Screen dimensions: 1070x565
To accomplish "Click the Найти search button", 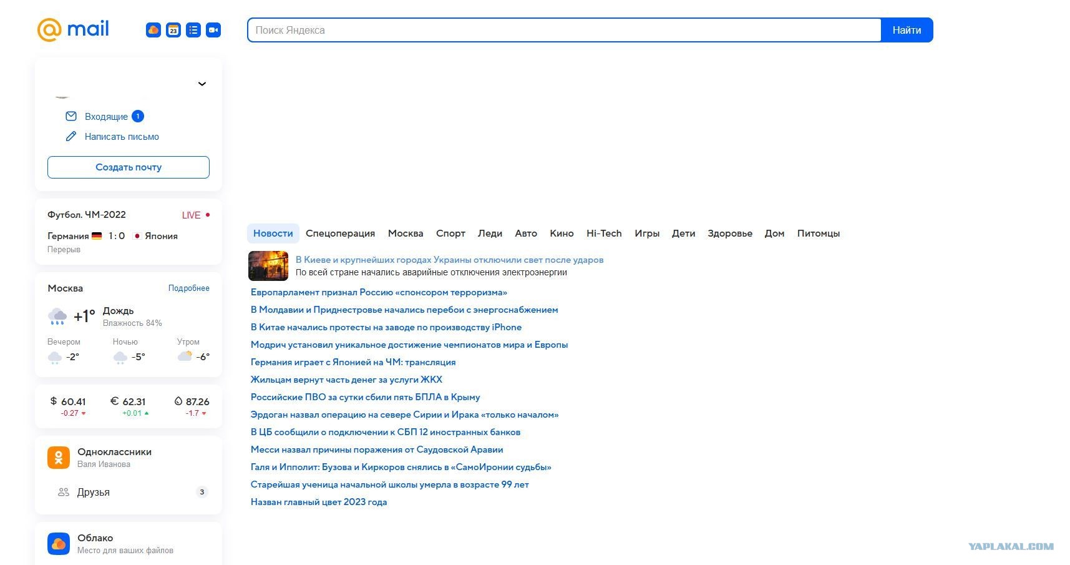I will coord(907,30).
